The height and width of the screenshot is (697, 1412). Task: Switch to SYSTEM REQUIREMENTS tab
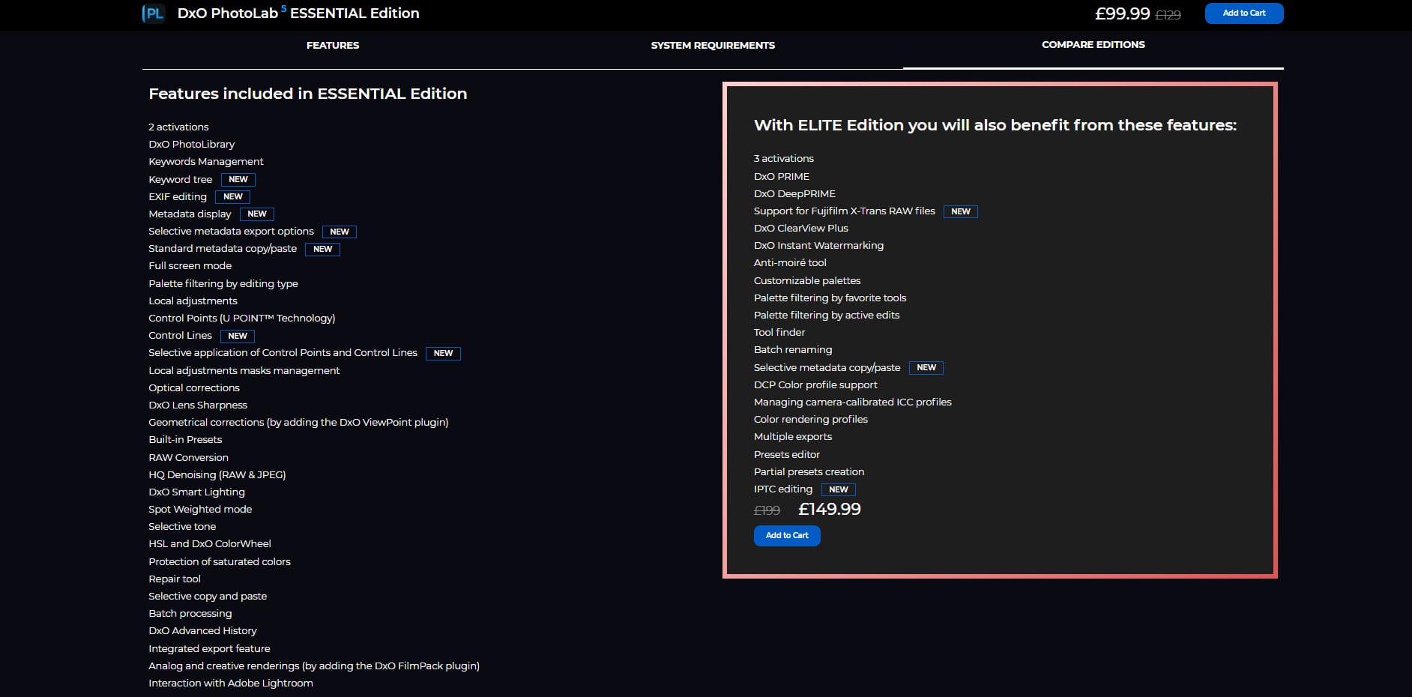713,46
